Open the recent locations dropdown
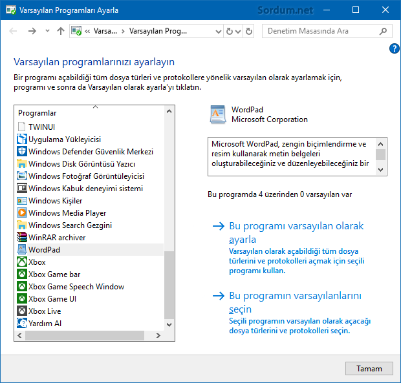This screenshot has width=401, height=383. coord(47,31)
